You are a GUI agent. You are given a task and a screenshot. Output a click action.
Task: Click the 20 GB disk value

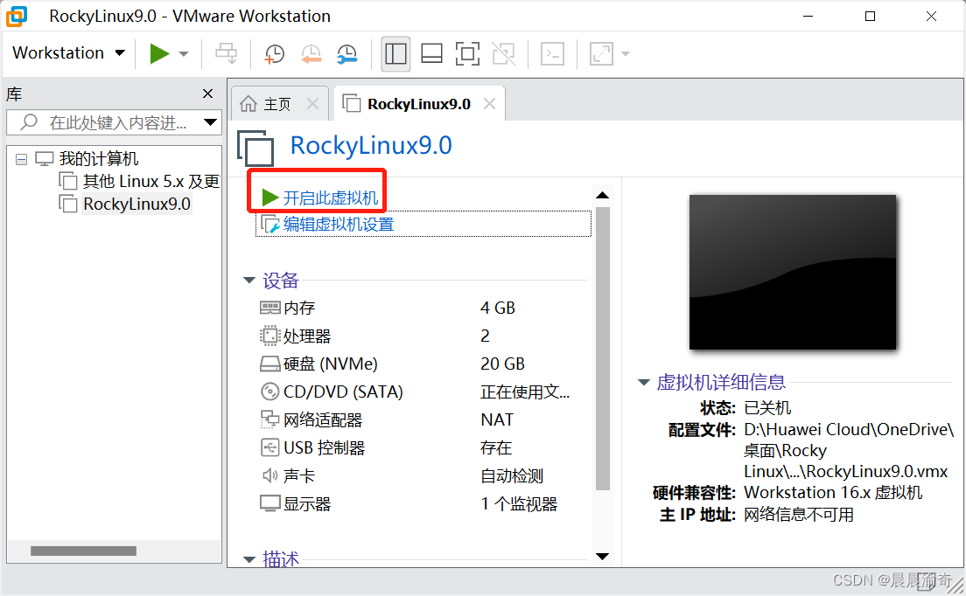tap(503, 364)
